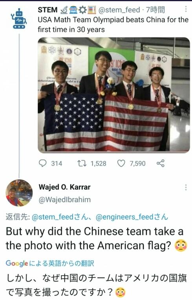Like the tweet with the heart icon
192x300 pixels.
[x=121, y=164]
